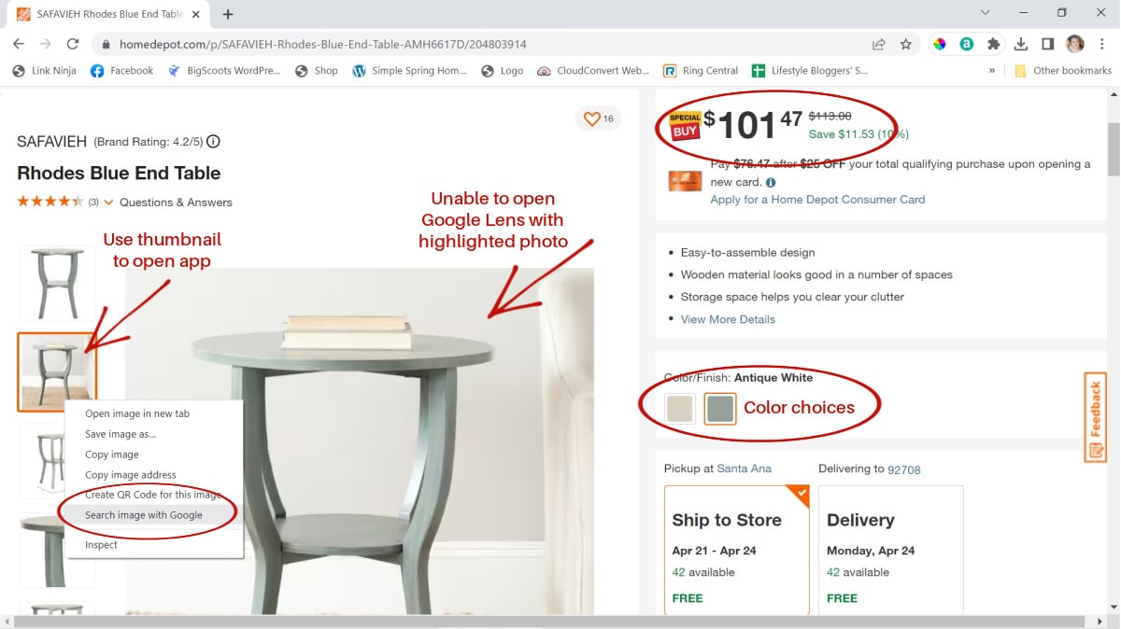This screenshot has height=629, width=1121.
Task: Open downloads icon in Chrome toolbar
Action: (1020, 44)
